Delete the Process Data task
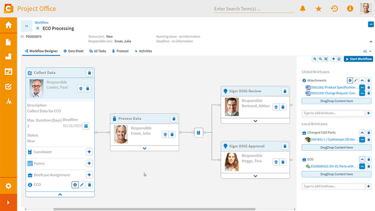 [x=174, y=119]
